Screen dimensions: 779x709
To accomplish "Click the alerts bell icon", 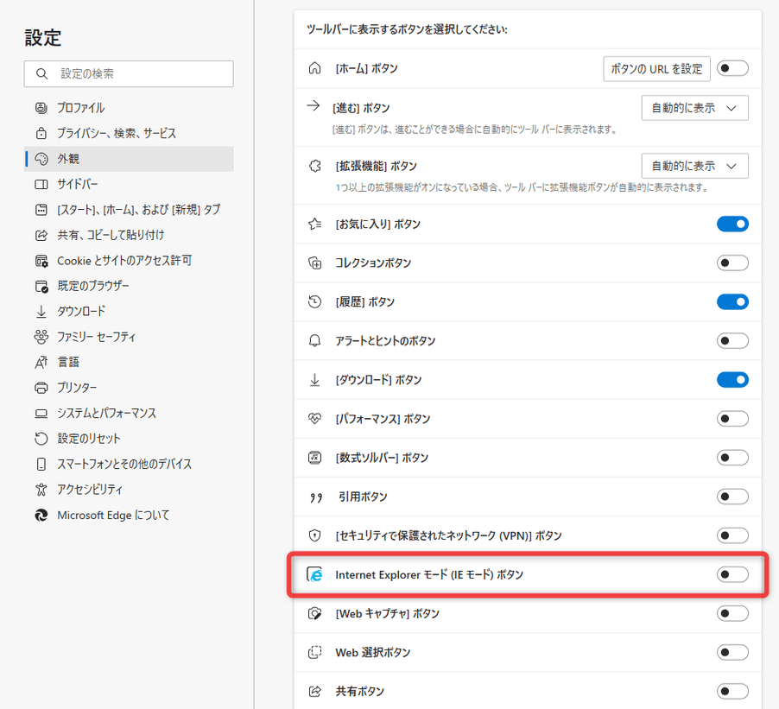I will [314, 341].
